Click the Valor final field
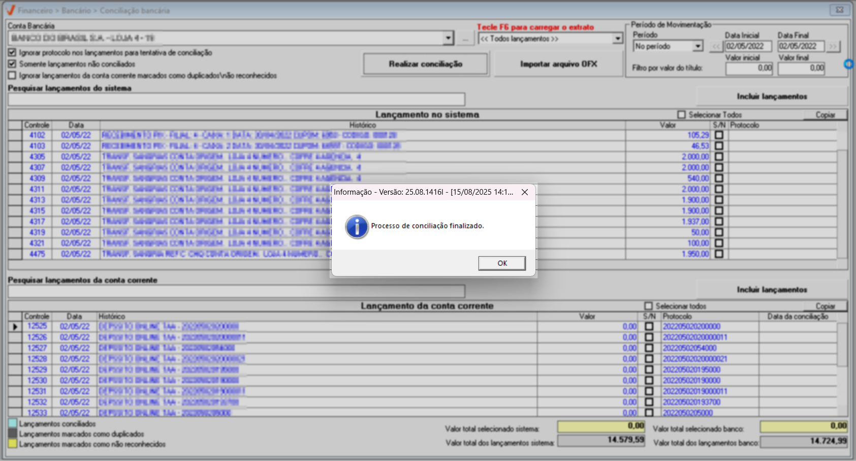Screen dimensions: 856x461 click(802, 69)
